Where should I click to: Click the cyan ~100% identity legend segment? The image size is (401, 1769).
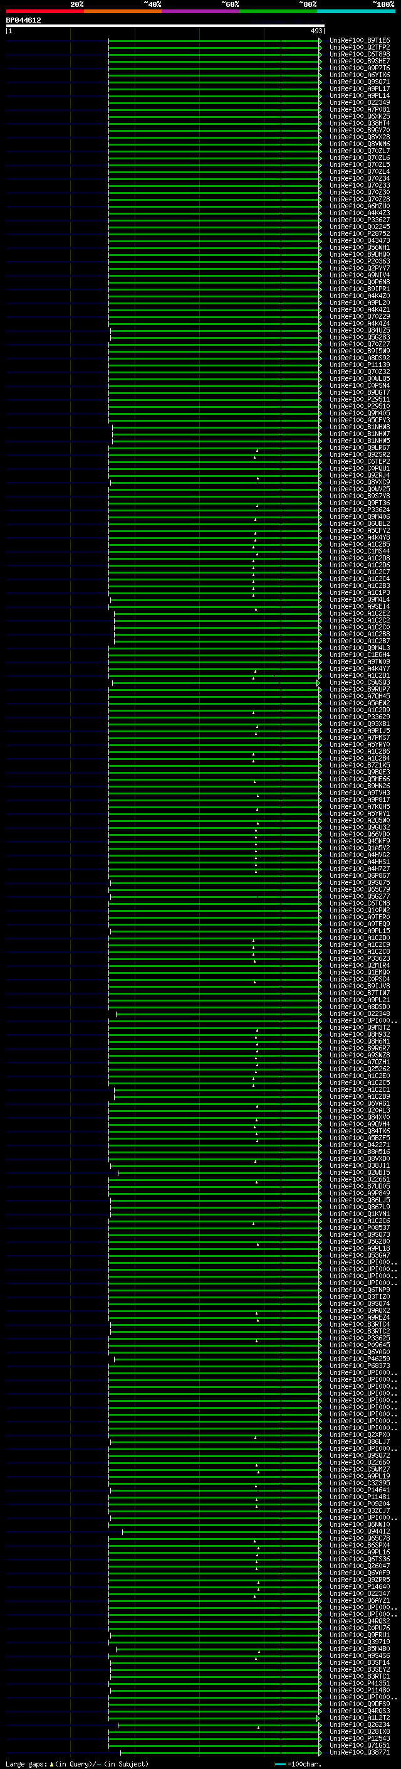[357, 11]
